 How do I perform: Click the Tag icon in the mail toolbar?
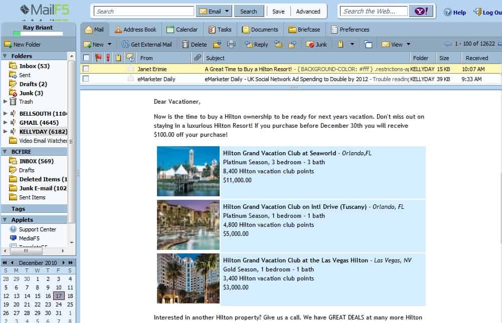click(x=341, y=45)
